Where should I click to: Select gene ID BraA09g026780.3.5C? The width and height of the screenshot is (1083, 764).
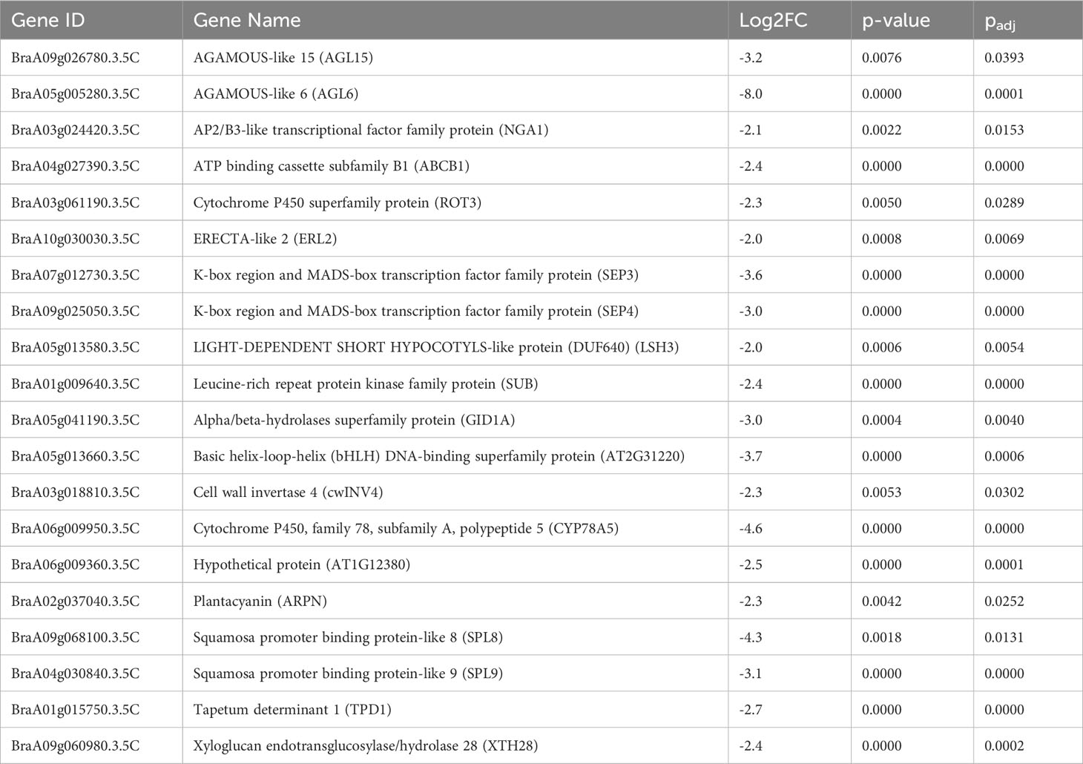[x=75, y=58]
